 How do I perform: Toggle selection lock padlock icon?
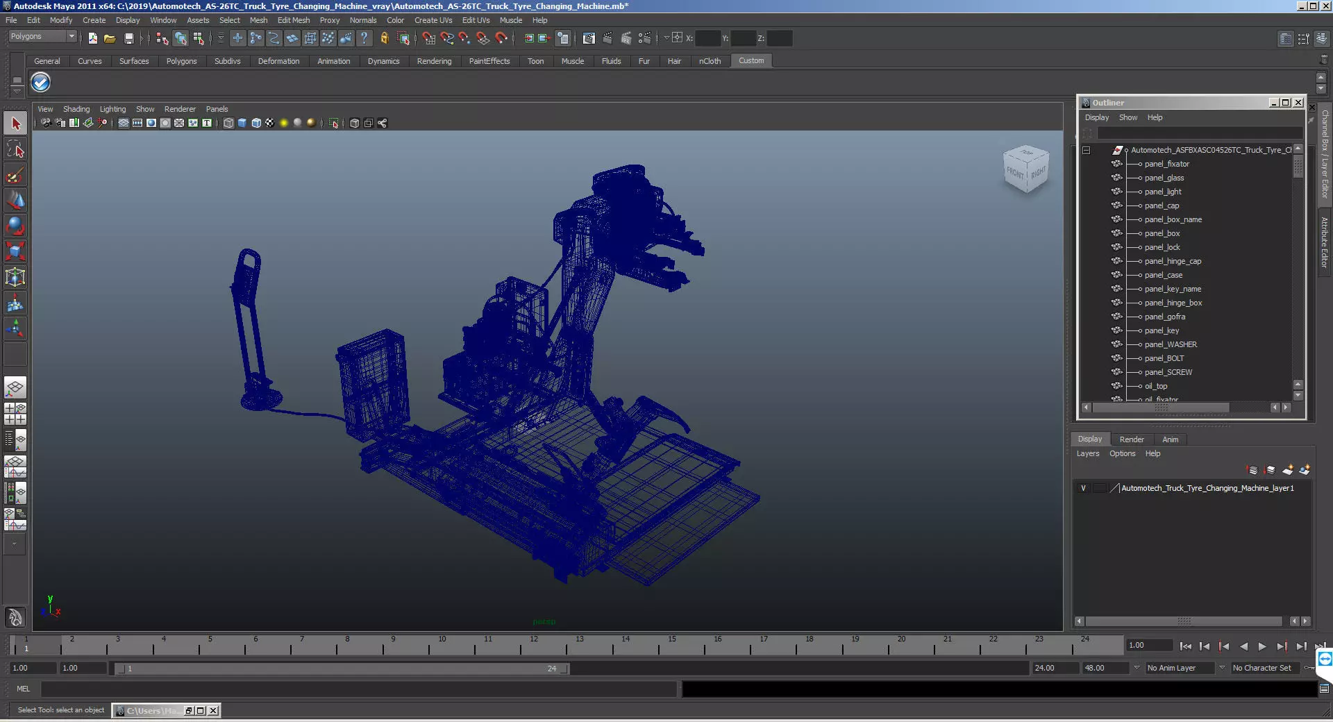pyautogui.click(x=384, y=39)
